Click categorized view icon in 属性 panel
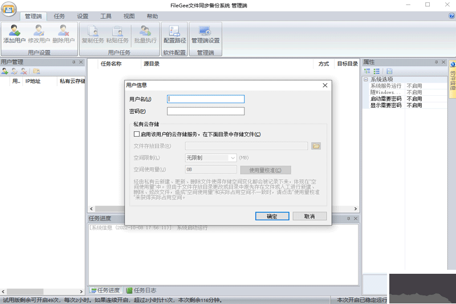Image resolution: width=456 pixels, height=304 pixels. pyautogui.click(x=367, y=71)
